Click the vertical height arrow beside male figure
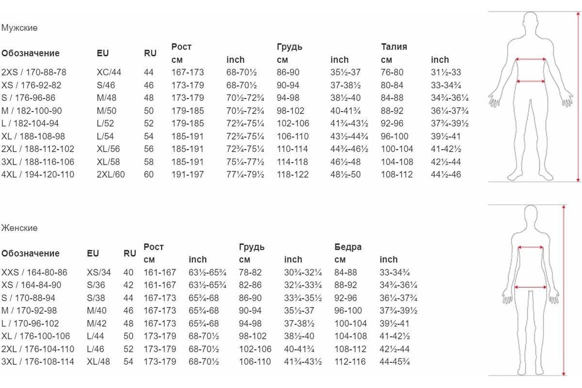The height and width of the screenshot is (388, 582). point(578,97)
